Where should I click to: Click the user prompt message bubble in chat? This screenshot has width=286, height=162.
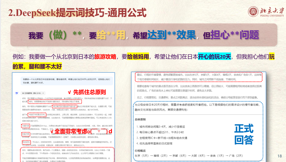click(x=66, y=81)
